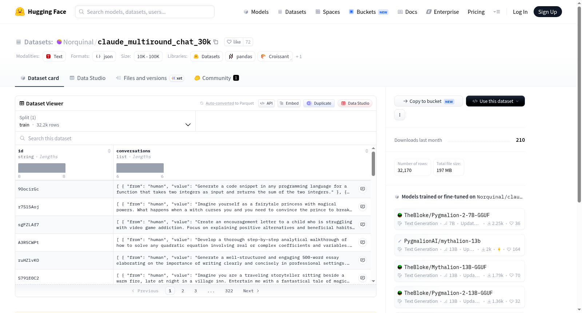Click the Datasets library tag
The image size is (582, 313).
207,56
